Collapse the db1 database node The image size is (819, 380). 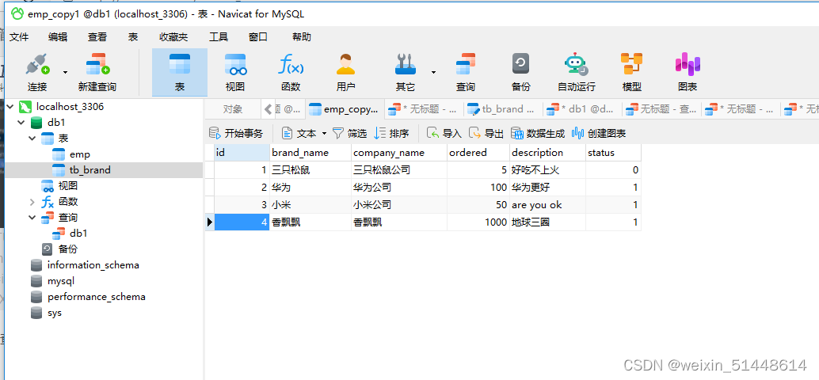point(21,123)
